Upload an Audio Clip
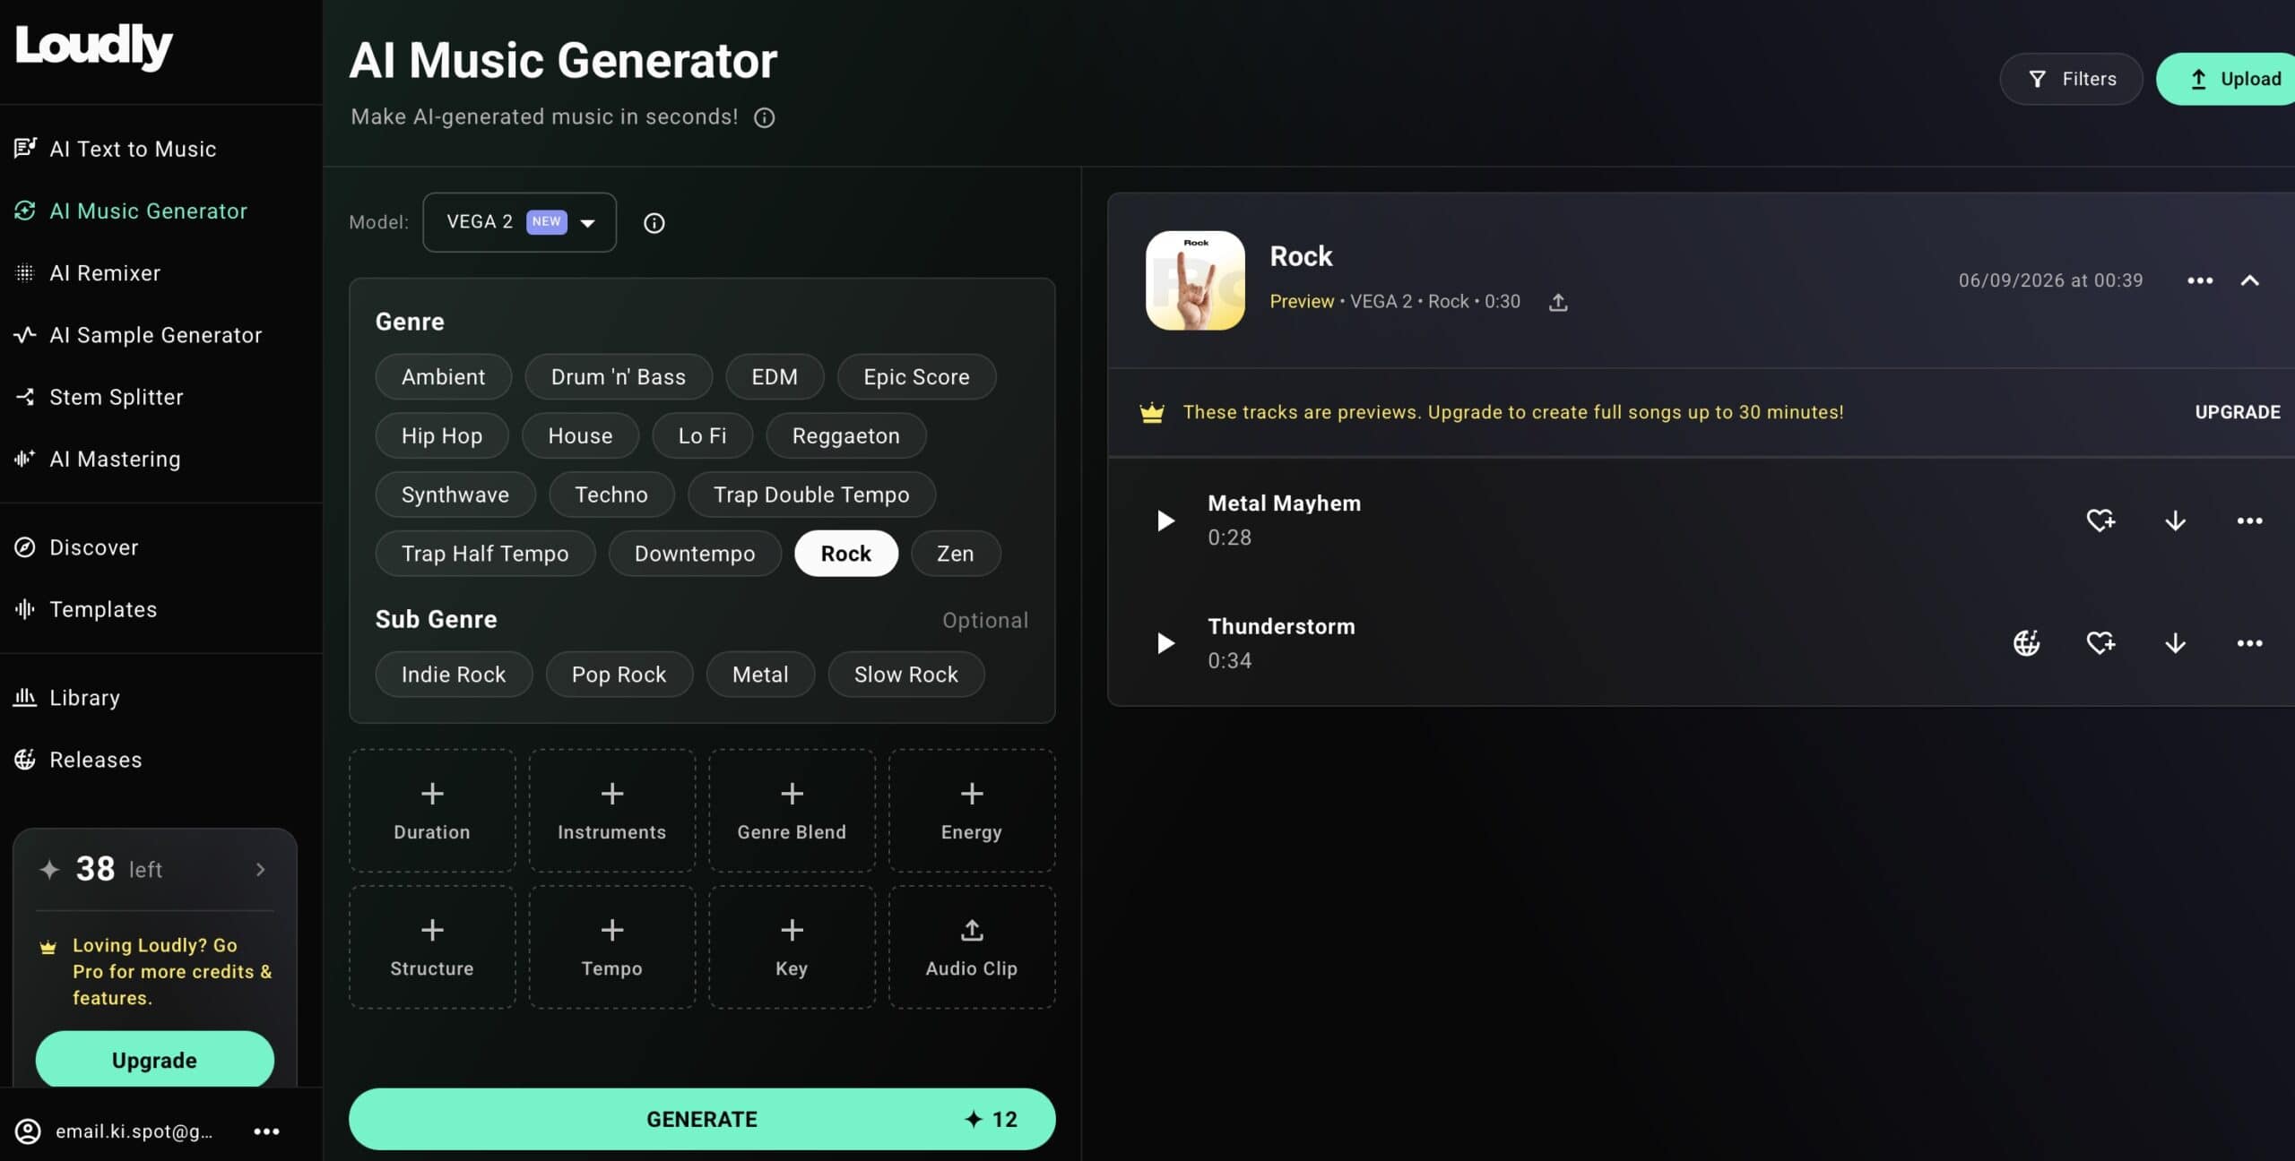2295x1161 pixels. pyautogui.click(x=972, y=947)
